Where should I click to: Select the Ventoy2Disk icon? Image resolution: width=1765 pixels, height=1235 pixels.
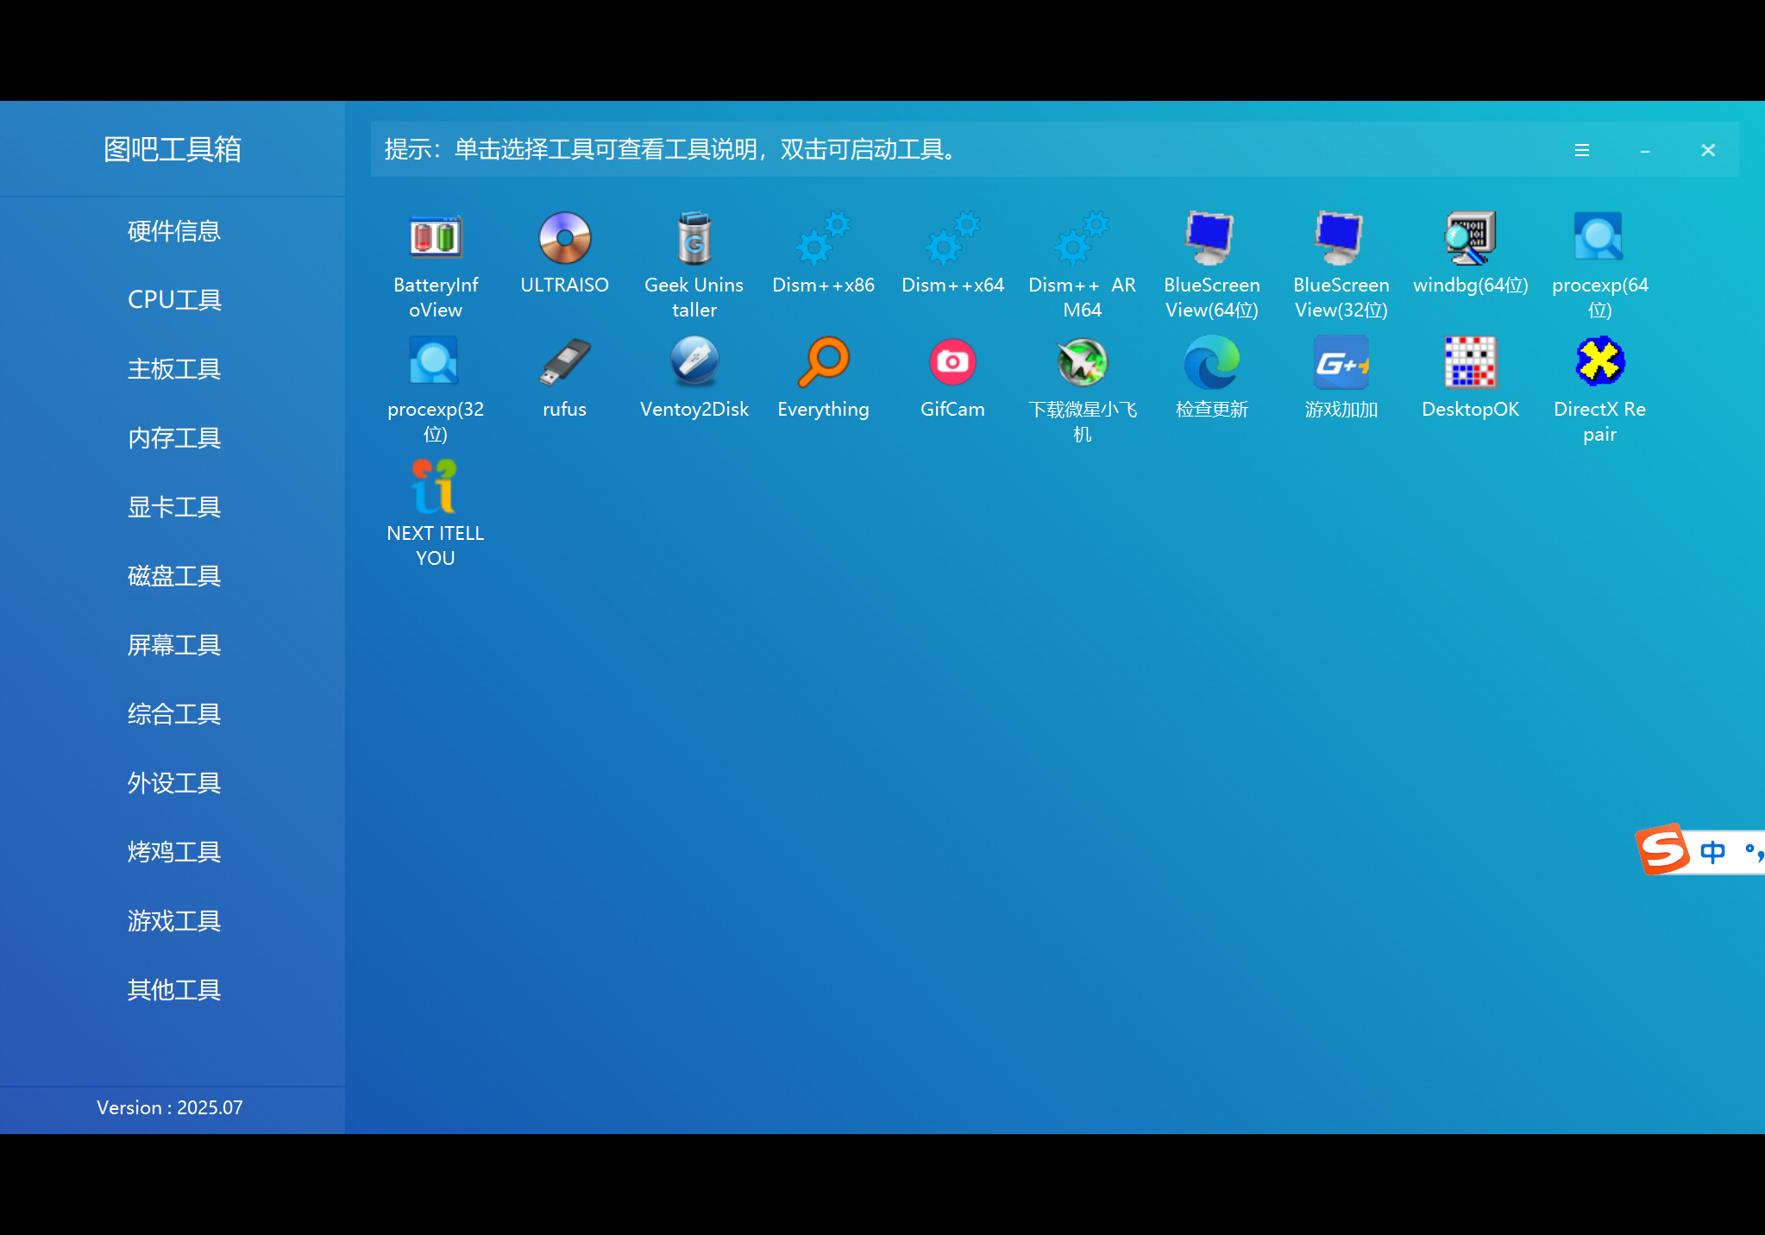point(694,361)
